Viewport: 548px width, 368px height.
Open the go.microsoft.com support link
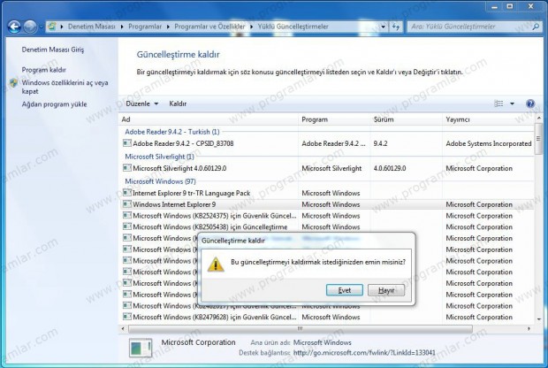click(x=364, y=353)
